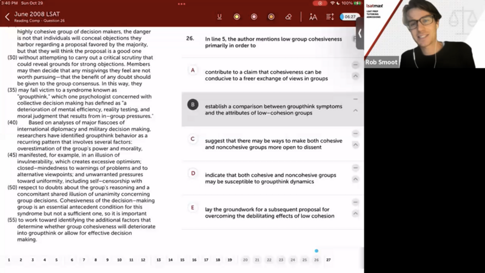The height and width of the screenshot is (273, 485).
Task: Go back using the header back arrow
Action: point(7,17)
